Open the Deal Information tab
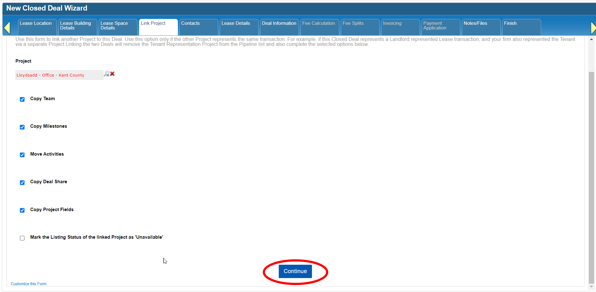Viewport: 596px width, 292px height. click(x=279, y=27)
